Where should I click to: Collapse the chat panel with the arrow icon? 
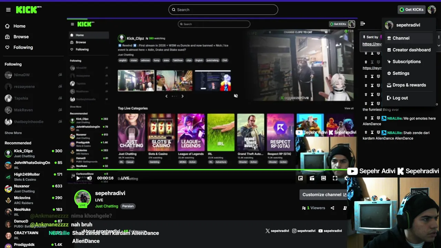(x=362, y=23)
